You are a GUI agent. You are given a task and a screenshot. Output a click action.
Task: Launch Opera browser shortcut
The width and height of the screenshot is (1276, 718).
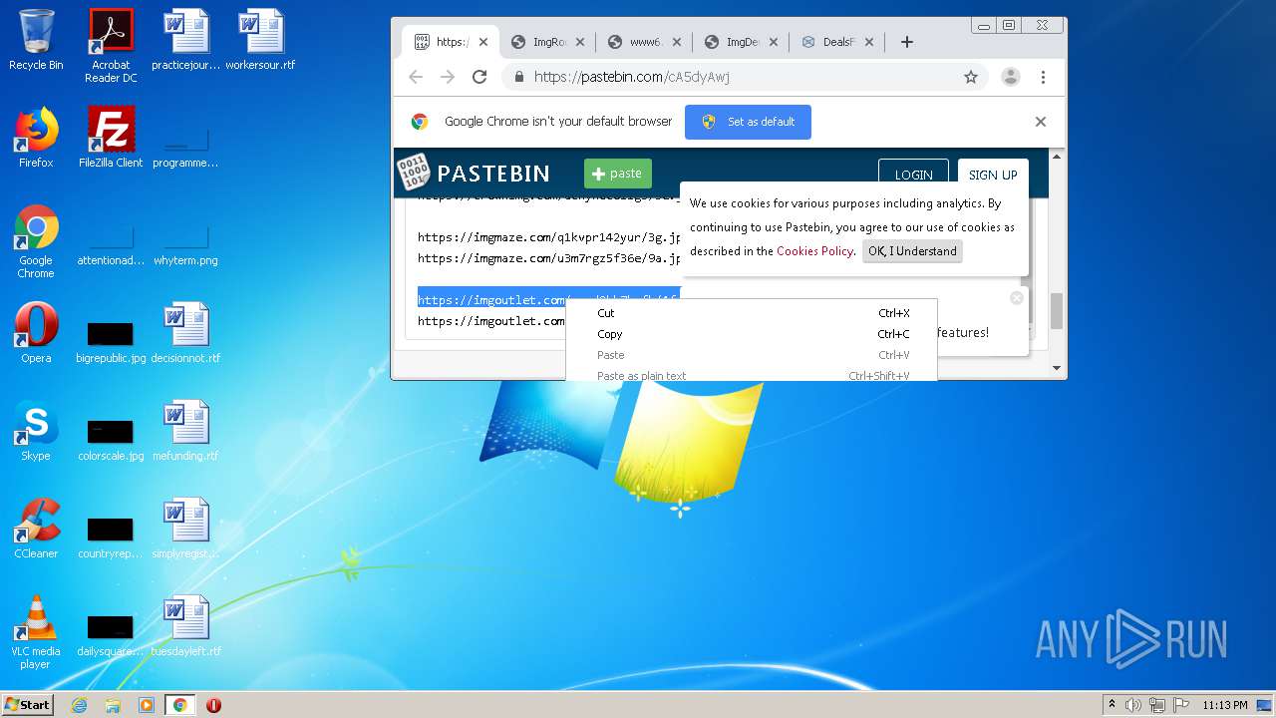click(x=36, y=333)
